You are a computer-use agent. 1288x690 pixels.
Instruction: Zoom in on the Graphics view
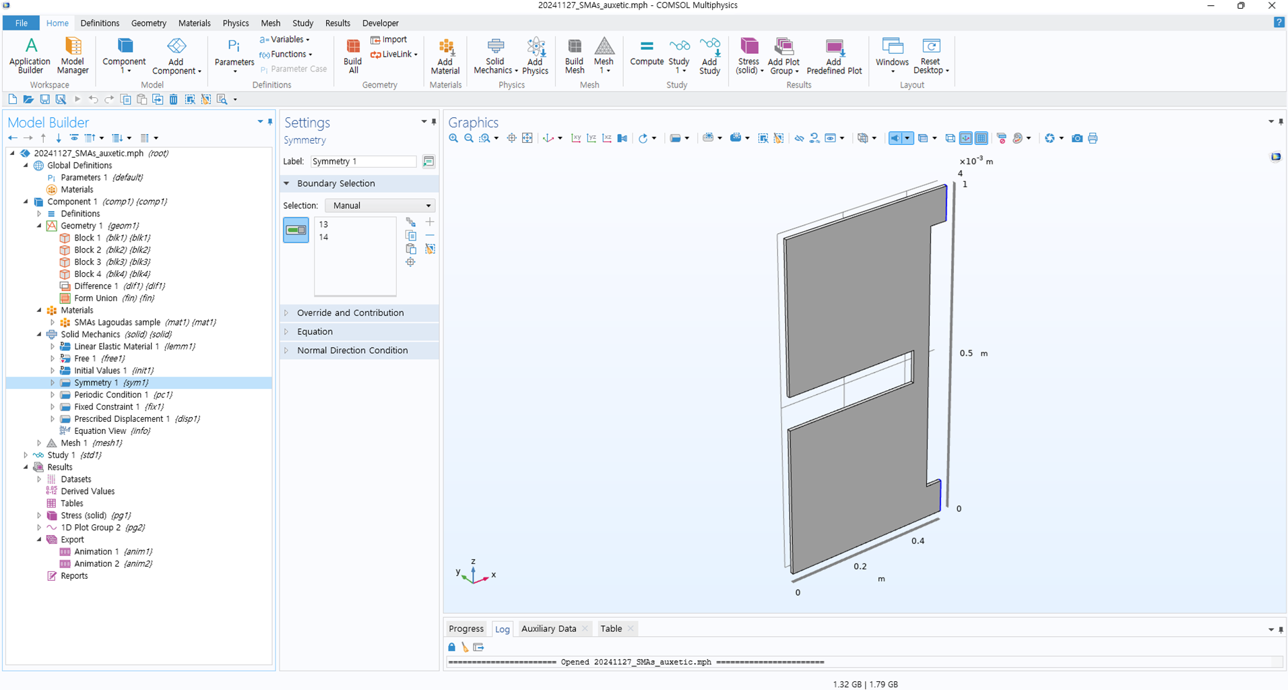(453, 138)
